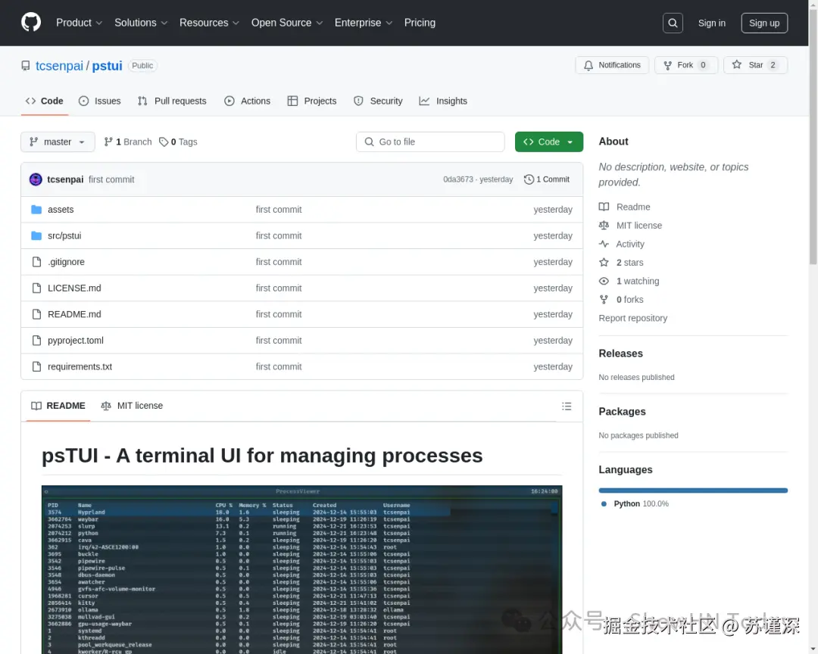The width and height of the screenshot is (818, 654).
Task: Switch to the Code tab
Action: (45, 101)
